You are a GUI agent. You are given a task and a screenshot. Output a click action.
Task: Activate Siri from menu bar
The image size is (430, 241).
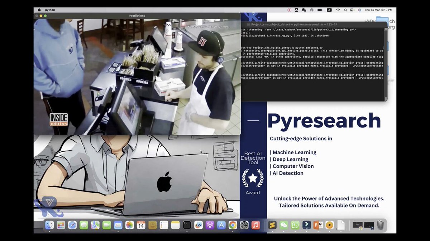360,10
